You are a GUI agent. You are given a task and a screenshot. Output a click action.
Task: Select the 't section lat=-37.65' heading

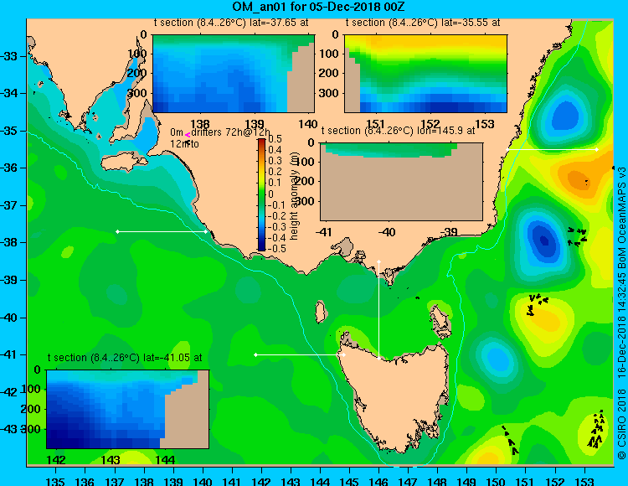[231, 23]
